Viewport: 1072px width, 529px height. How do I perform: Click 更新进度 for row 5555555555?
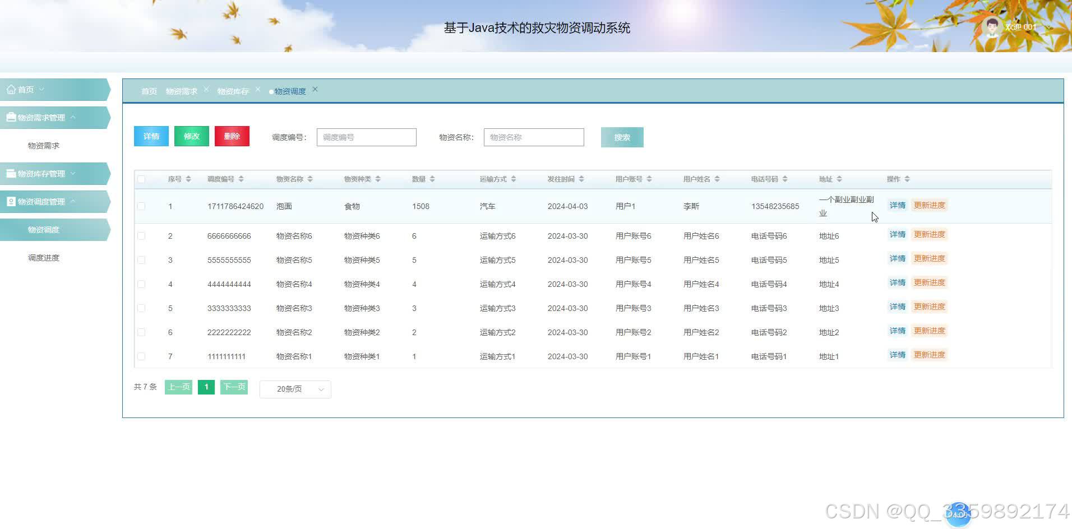click(x=930, y=259)
